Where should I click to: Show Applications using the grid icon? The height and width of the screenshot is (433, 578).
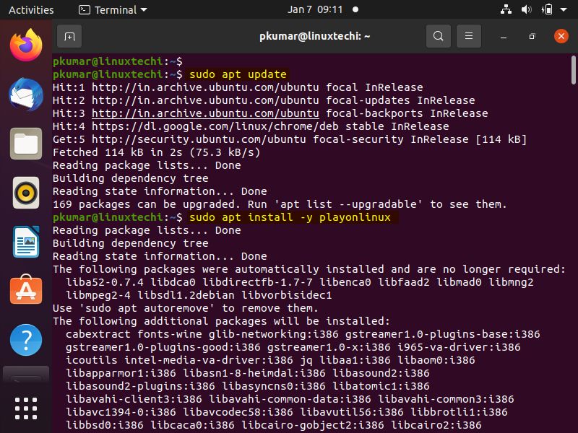click(26, 408)
